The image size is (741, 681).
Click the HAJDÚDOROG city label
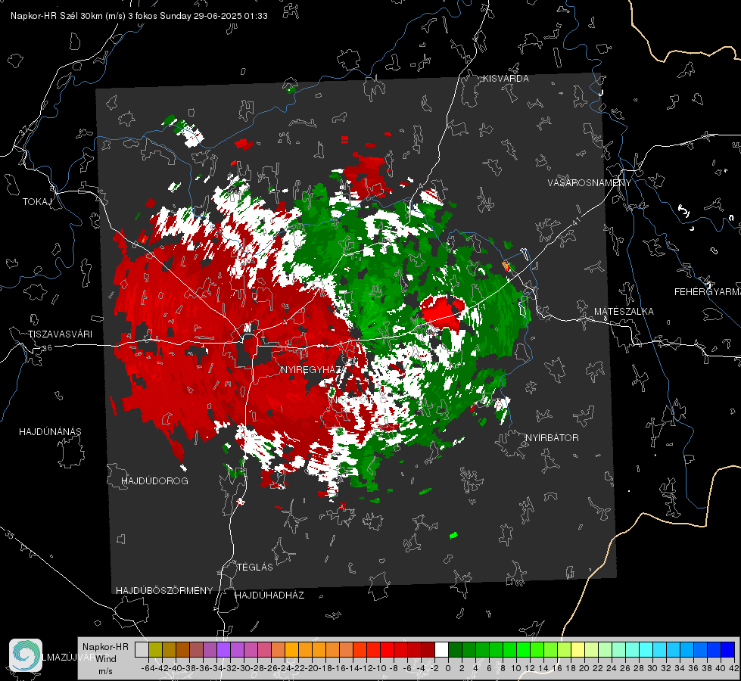(x=154, y=480)
